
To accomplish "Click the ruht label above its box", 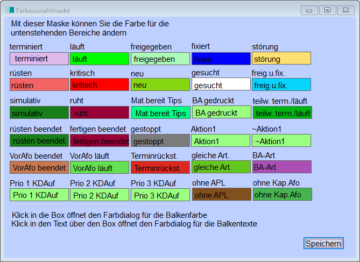I will click(77, 101).
